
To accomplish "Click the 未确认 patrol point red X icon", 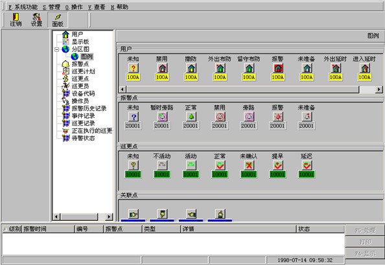I will 249,165.
